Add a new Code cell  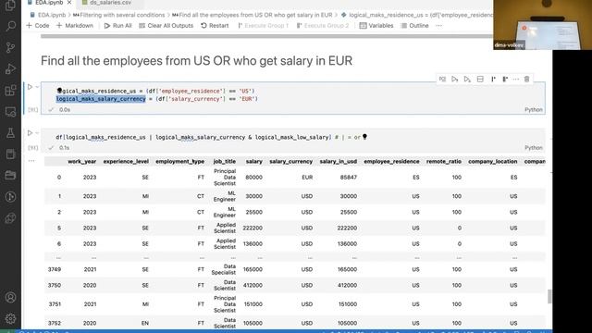pos(38,26)
